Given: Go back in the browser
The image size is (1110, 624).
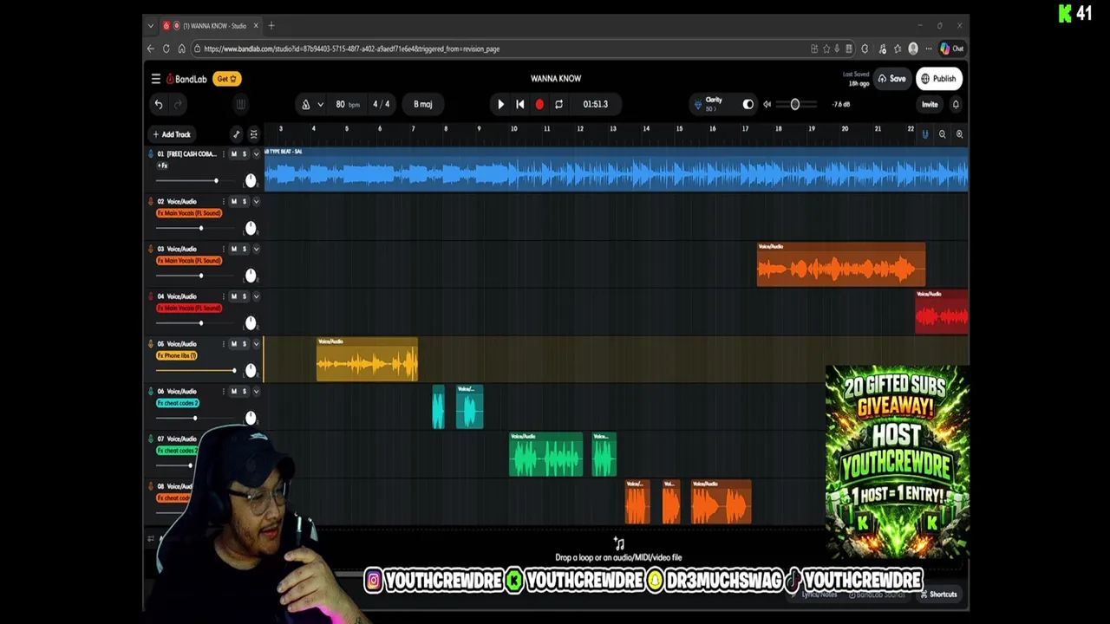Looking at the screenshot, I should [151, 49].
